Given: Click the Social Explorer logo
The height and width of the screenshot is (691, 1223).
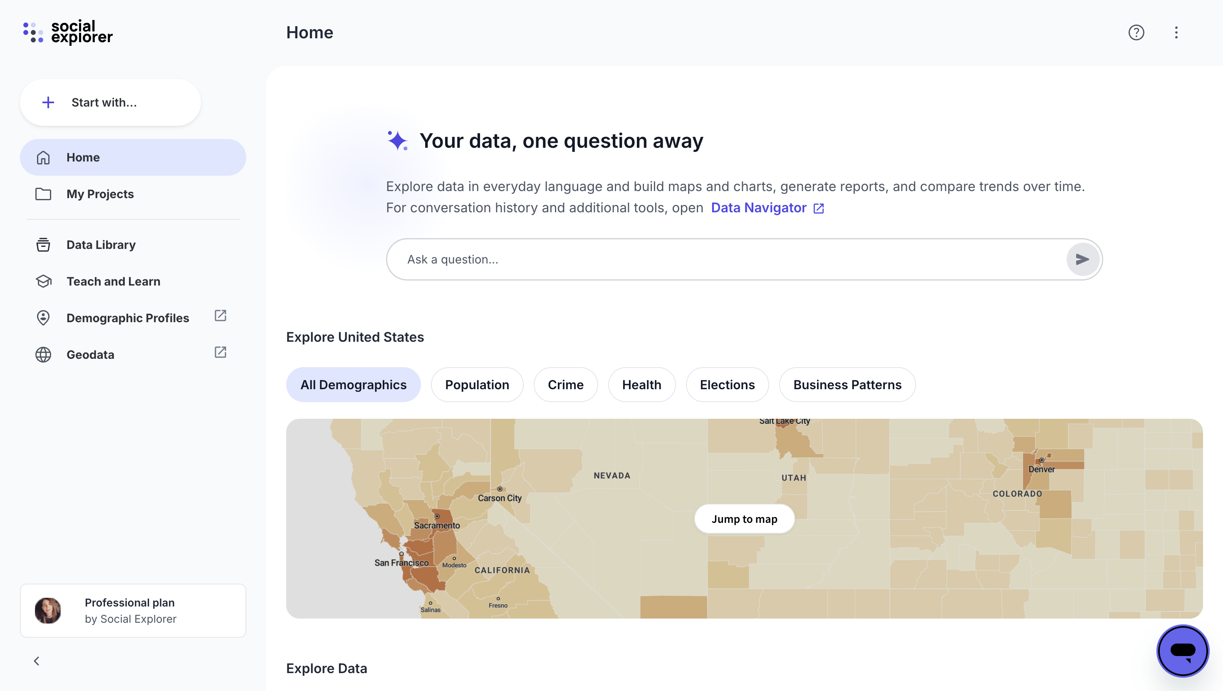Looking at the screenshot, I should (68, 32).
